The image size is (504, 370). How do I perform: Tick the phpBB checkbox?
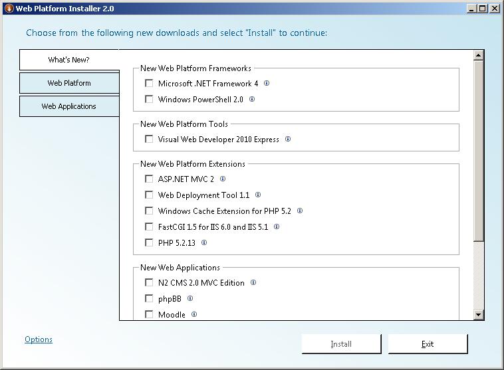[149, 299]
